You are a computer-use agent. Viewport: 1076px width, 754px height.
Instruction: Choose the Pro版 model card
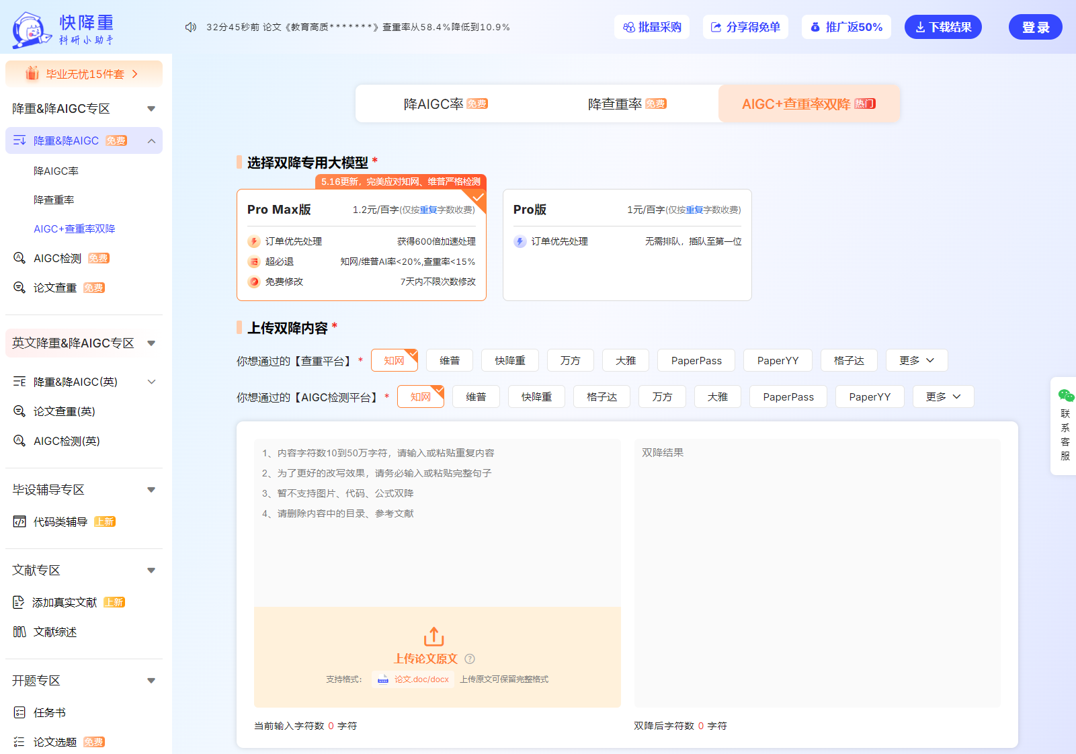pos(627,245)
